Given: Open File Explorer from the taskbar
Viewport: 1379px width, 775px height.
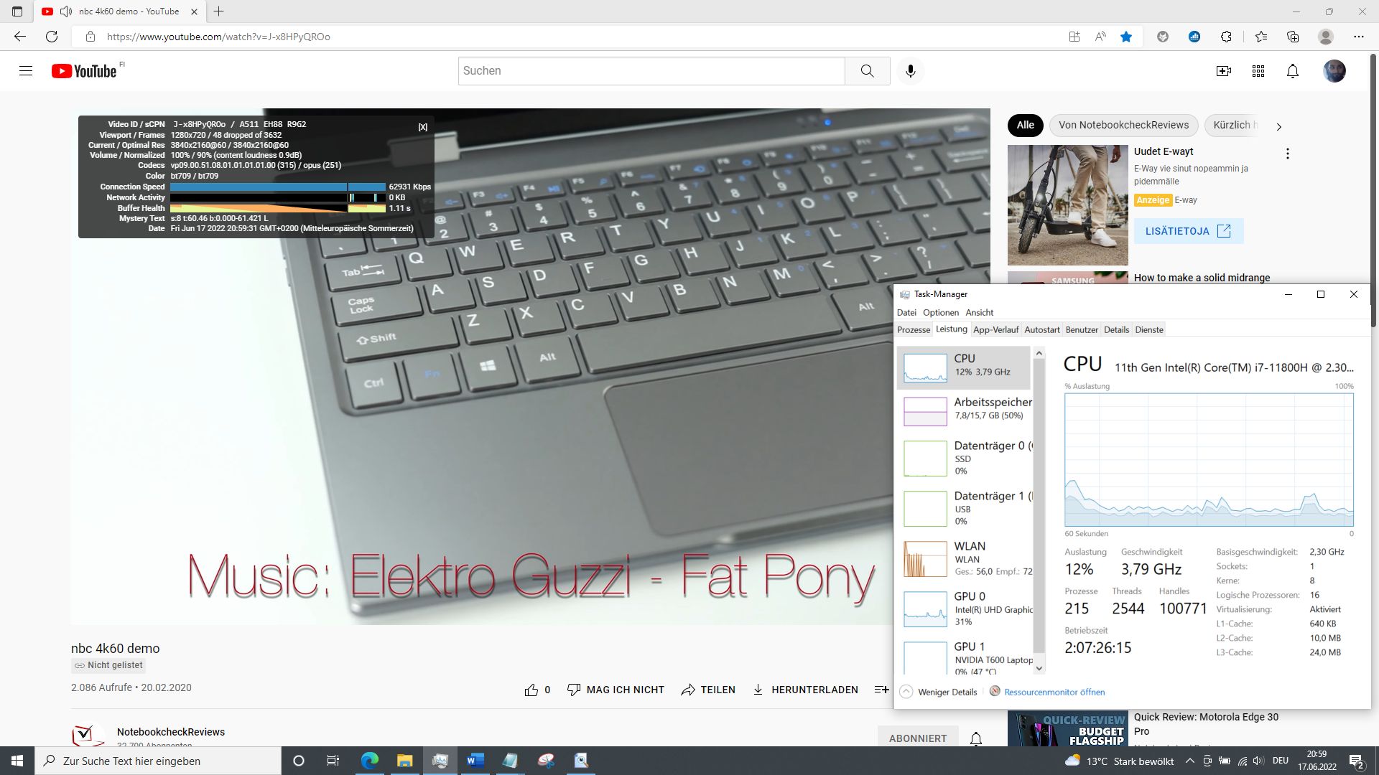Looking at the screenshot, I should coord(405,761).
